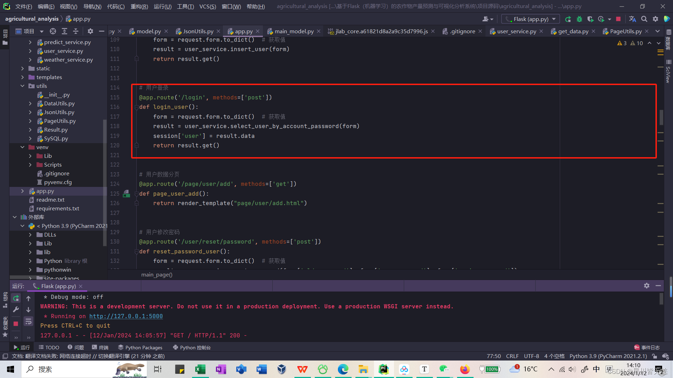
Task: Click the Flask app.py run configuration dropdown
Action: [531, 19]
